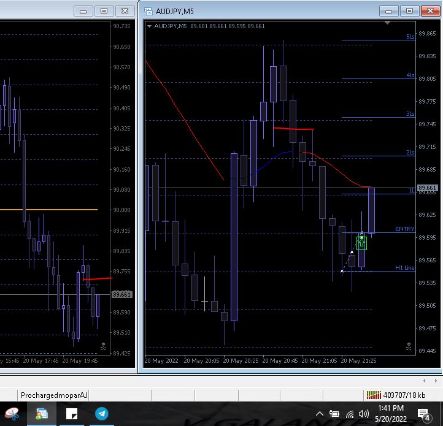Click skull icon in the left chart
Viewport: 443px width, 426px height.
(104, 347)
